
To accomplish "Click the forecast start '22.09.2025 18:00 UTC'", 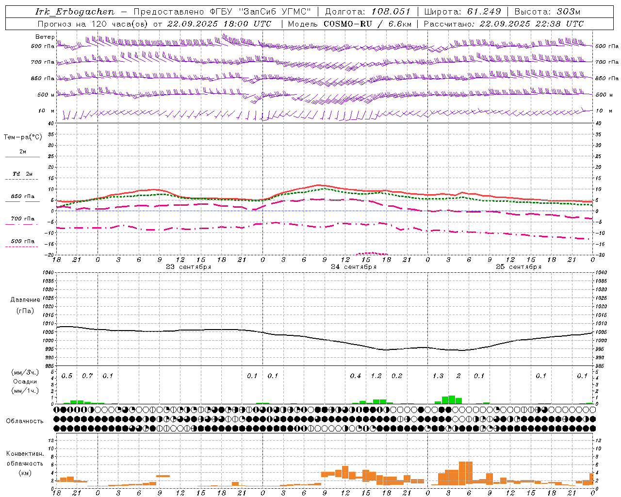I will coord(219,24).
